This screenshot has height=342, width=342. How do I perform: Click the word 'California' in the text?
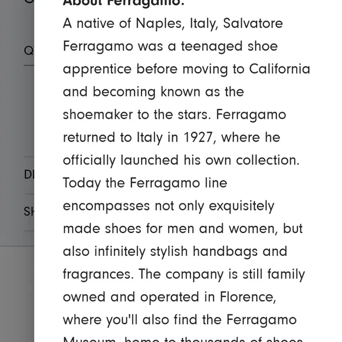click(x=279, y=69)
